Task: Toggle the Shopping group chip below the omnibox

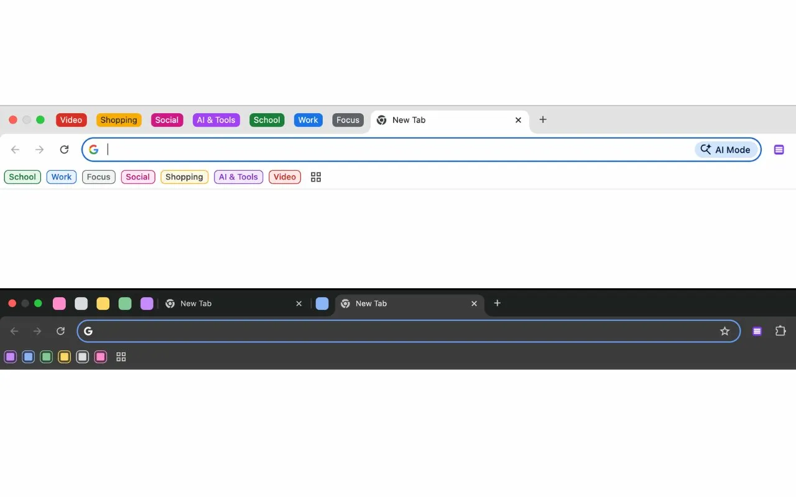Action: tap(184, 177)
